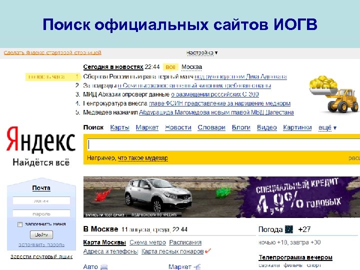
Task: Expand the 'ещё' services menu
Action: click(327, 127)
